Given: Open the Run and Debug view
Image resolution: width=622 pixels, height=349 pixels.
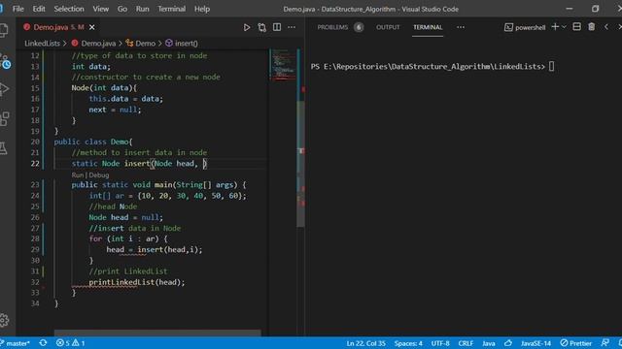Looking at the screenshot, I should [x=4, y=89].
